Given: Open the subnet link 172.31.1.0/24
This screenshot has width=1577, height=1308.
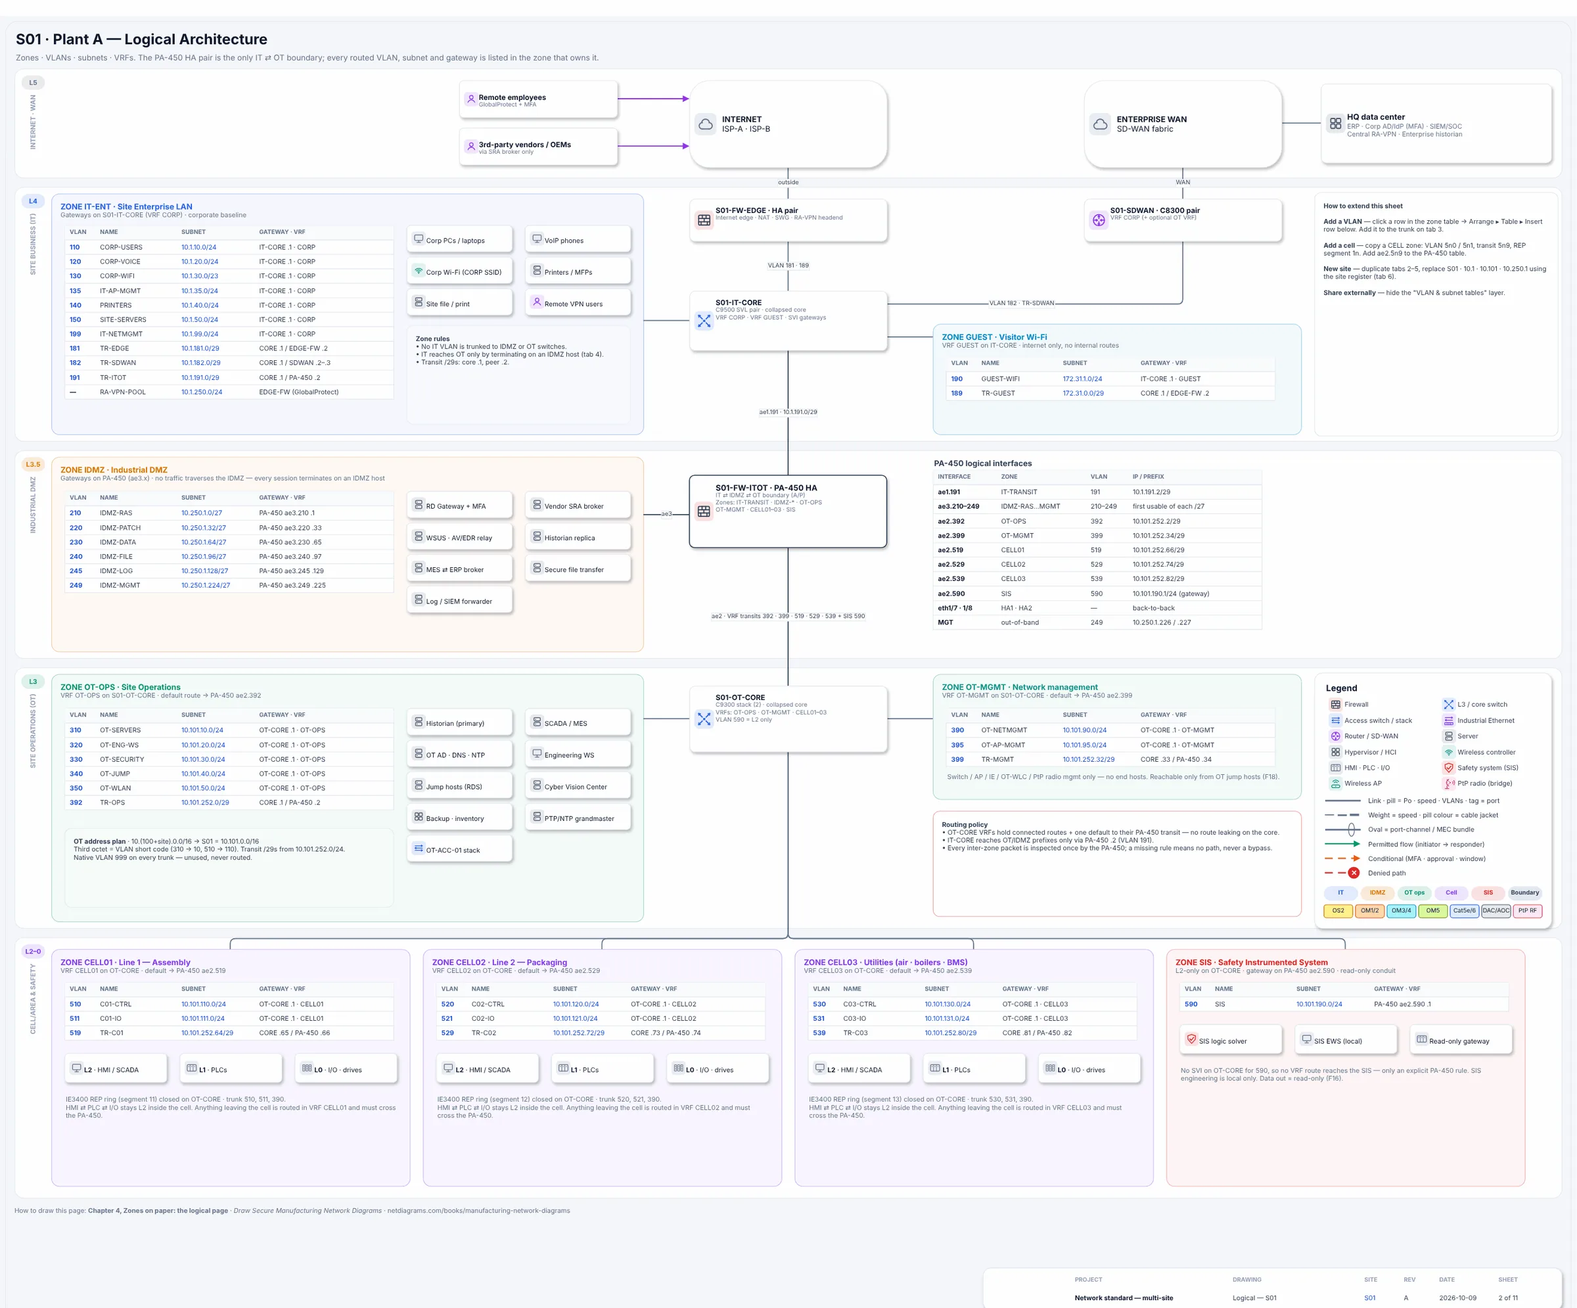Looking at the screenshot, I should pos(1082,379).
